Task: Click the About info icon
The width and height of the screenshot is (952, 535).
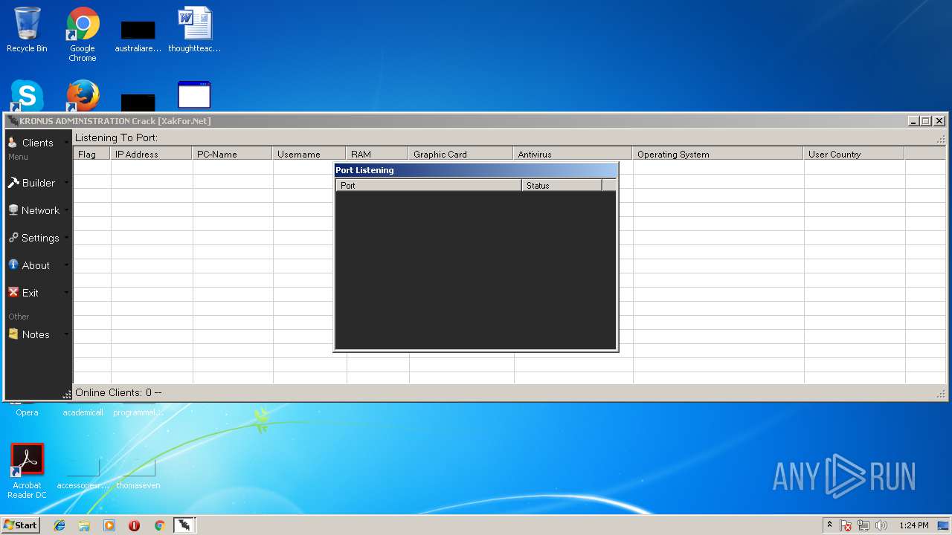Action: [x=13, y=265]
